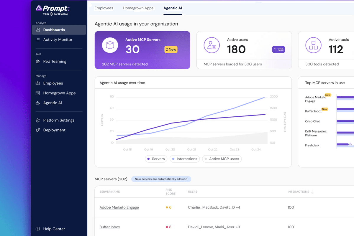The height and width of the screenshot is (236, 354).
Task: Select the Agentic AI robot icon in the sidebar
Action: click(x=37, y=103)
